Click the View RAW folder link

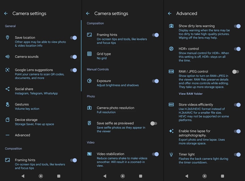[191, 94]
